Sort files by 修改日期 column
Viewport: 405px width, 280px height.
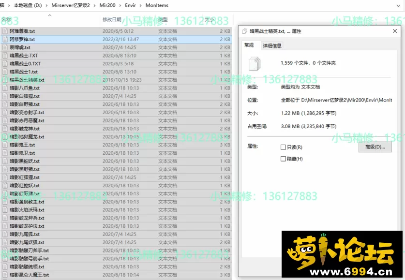(x=112, y=20)
